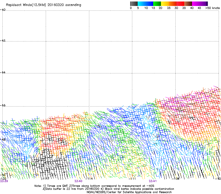Click the '25' legend scale number
Viewport: 221px width, 194px height.
pyautogui.click(x=169, y=8)
